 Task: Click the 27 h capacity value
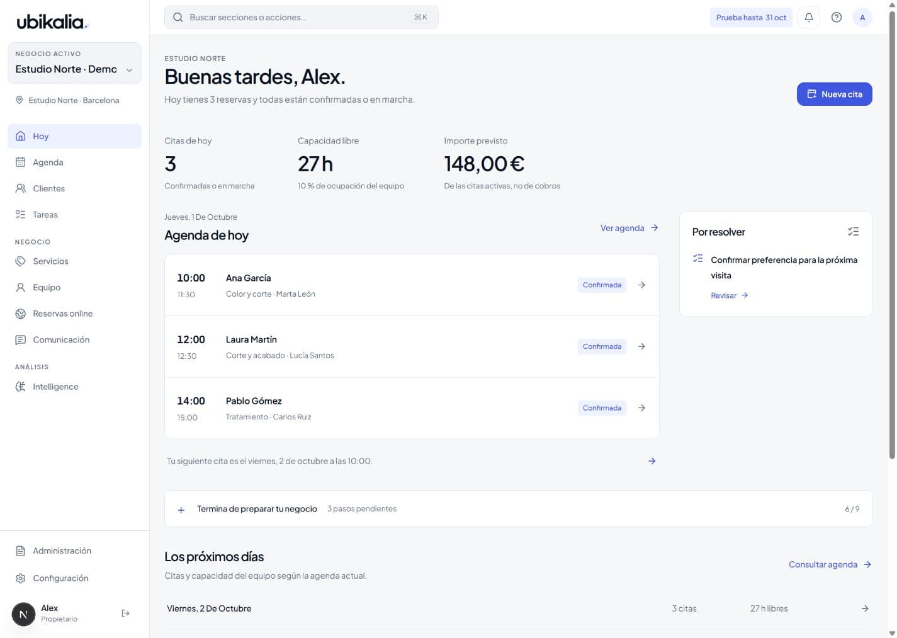click(315, 164)
